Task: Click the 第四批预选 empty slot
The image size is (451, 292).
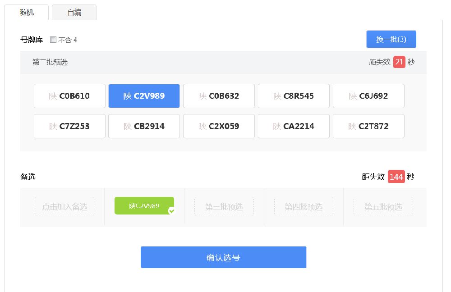Action: click(304, 207)
